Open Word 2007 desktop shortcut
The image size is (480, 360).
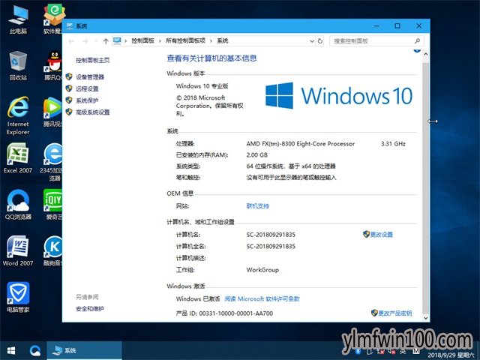coord(18,251)
